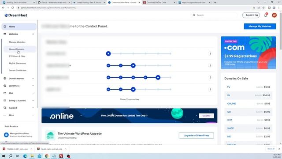Click the search magnifier icon

pyautogui.click(x=194, y=15)
